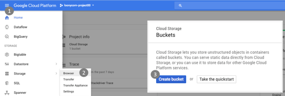285x96 pixels.
Task: Click the Trace card heading
Action: tap(74, 64)
